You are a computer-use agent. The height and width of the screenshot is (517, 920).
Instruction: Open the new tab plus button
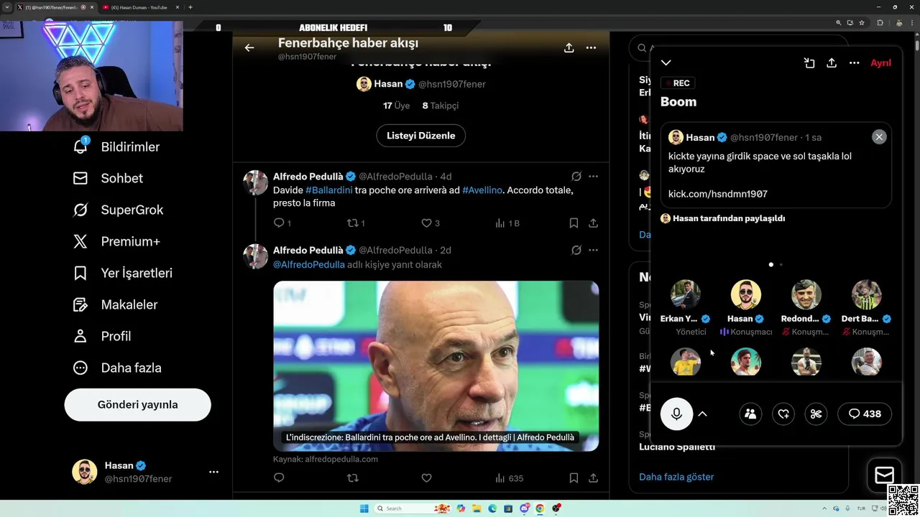[x=190, y=7]
